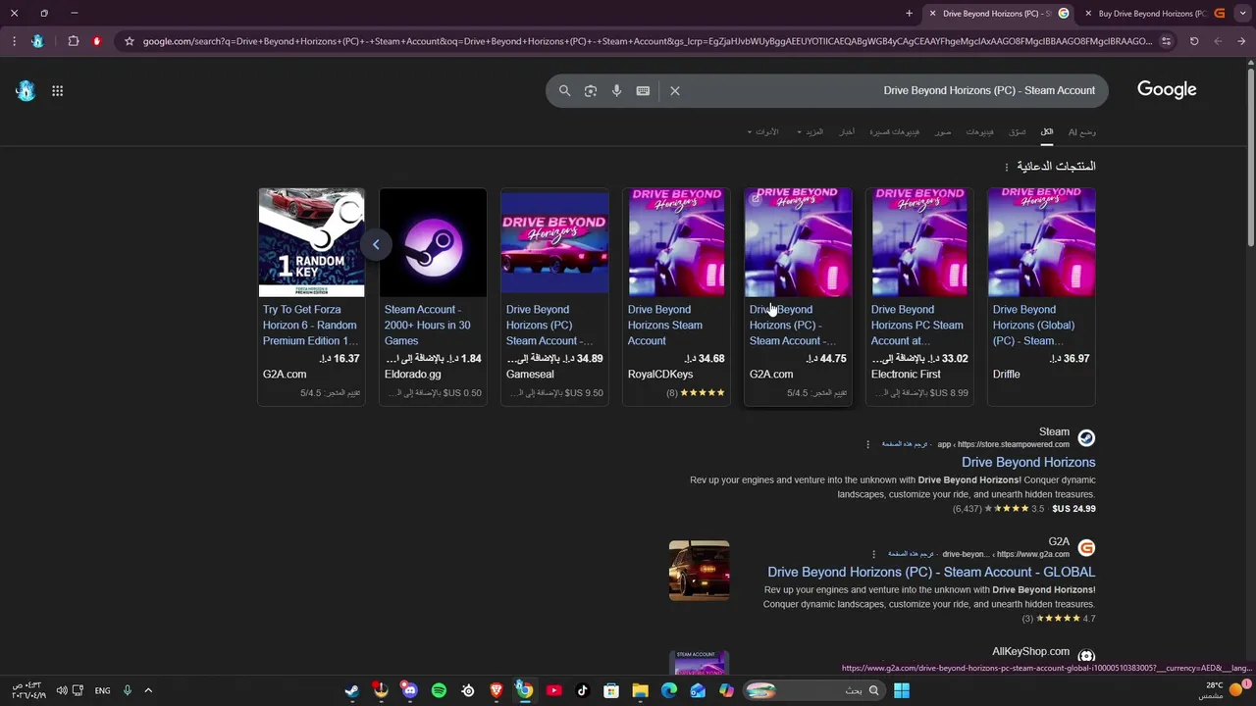Show hidden system tray icons chevron
This screenshot has height=706, width=1256.
pyautogui.click(x=148, y=690)
